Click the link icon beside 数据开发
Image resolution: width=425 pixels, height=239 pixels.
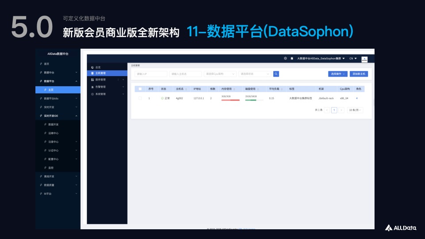pos(45,124)
